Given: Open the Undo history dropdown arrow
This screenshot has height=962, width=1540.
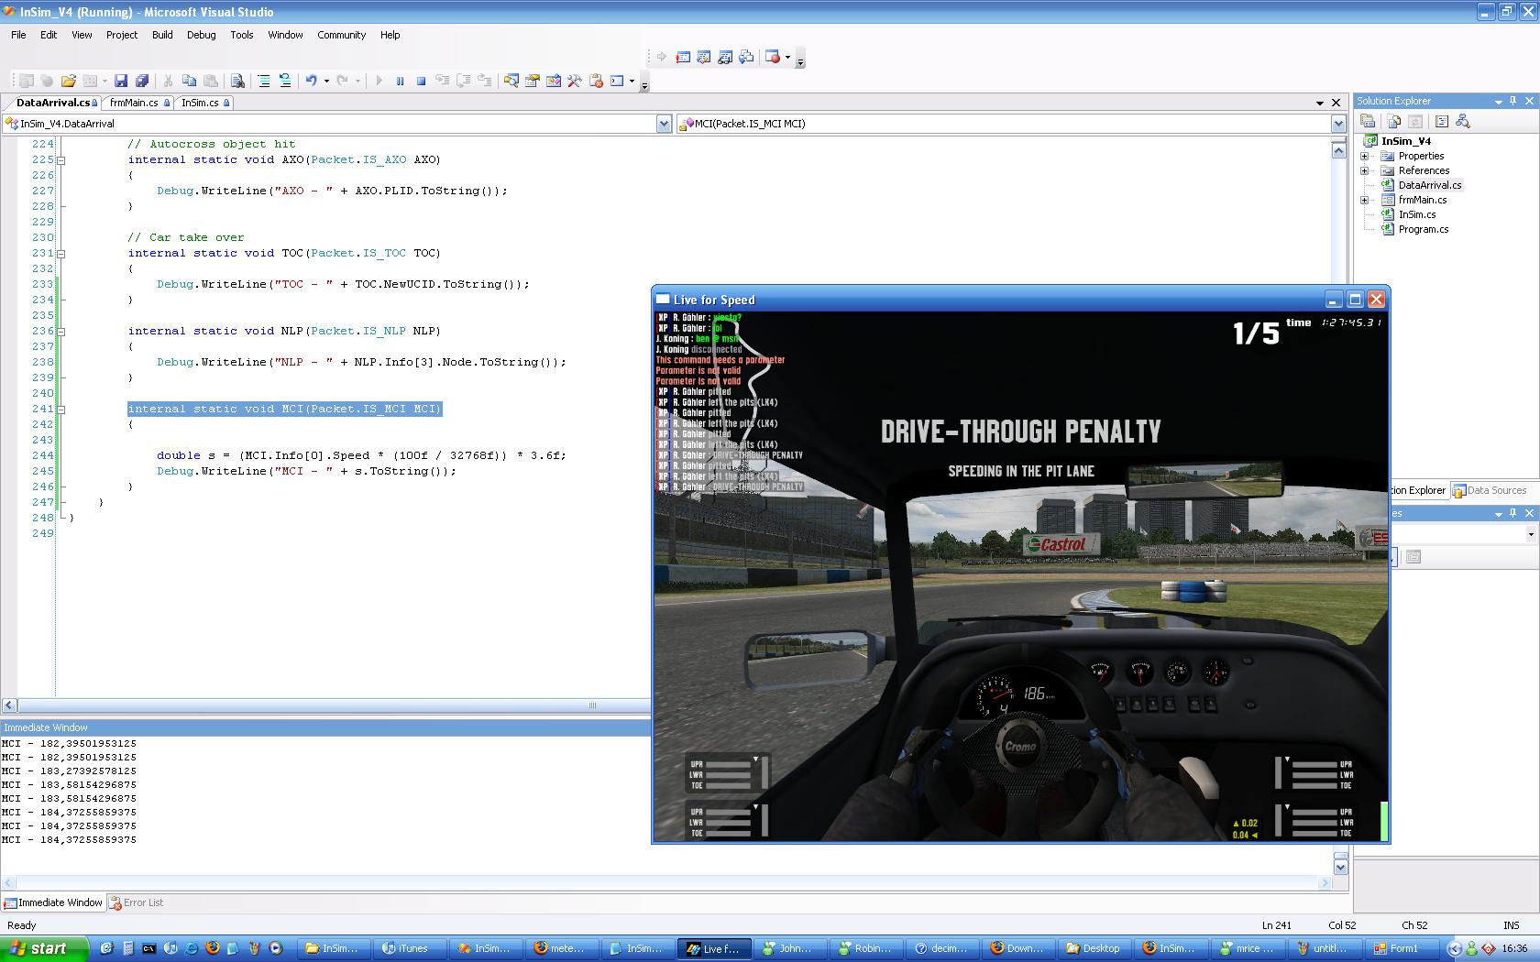Looking at the screenshot, I should [x=326, y=81].
